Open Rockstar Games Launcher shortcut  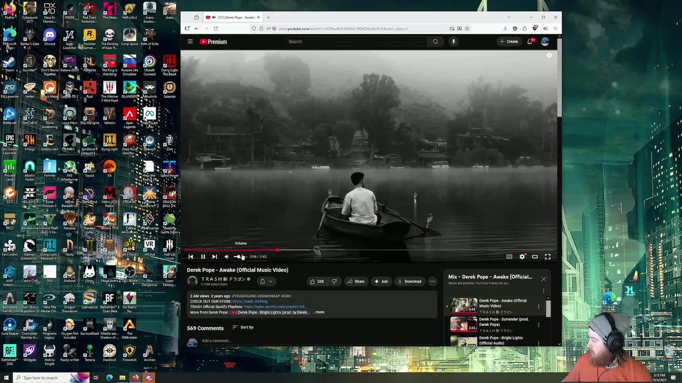pyautogui.click(x=90, y=38)
